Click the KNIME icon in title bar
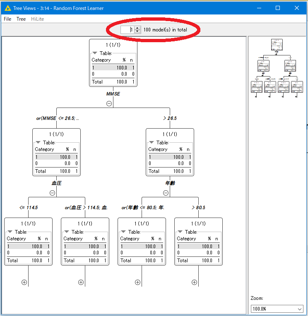Screen dimensions: 308x316 [7, 8]
